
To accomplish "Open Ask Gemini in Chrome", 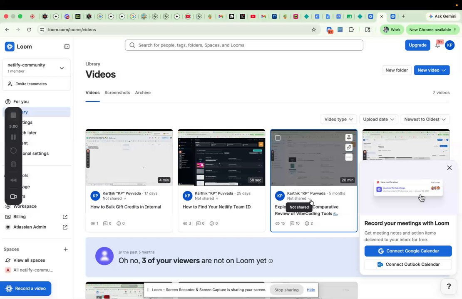I will (442, 16).
